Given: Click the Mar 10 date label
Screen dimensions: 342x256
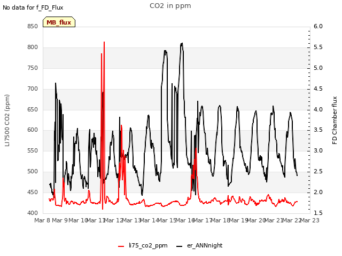Looking at the screenshot, I should point(78,220).
